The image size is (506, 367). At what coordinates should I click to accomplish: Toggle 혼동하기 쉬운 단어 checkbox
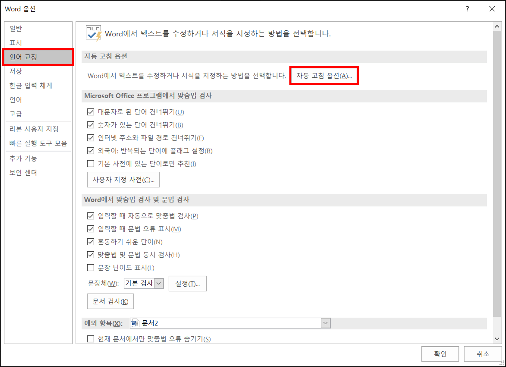point(90,242)
